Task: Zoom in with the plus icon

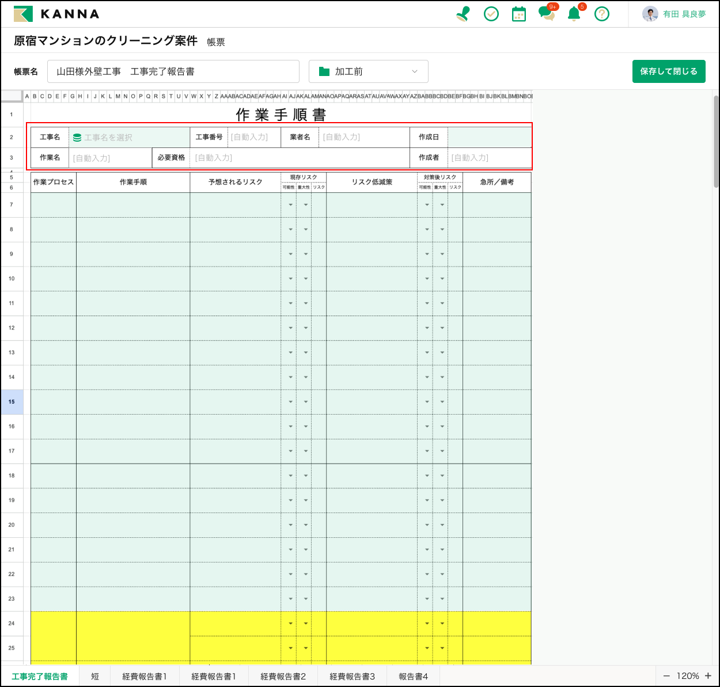Action: (708, 676)
